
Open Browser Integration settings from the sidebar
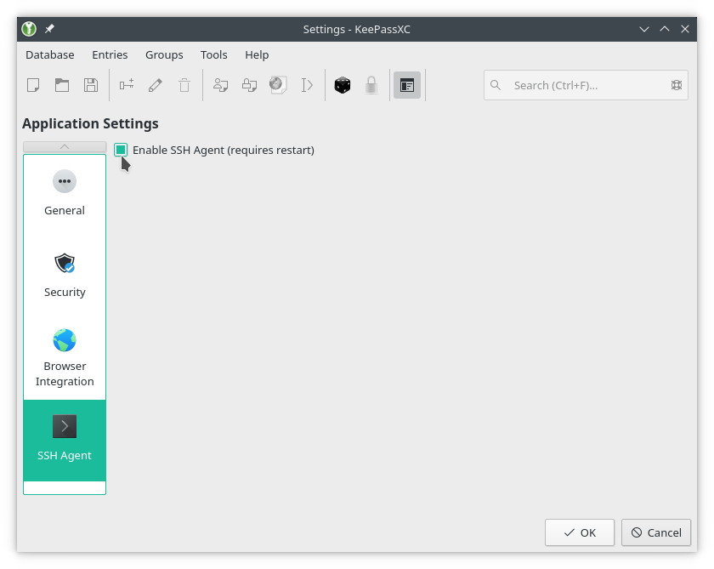(65, 353)
